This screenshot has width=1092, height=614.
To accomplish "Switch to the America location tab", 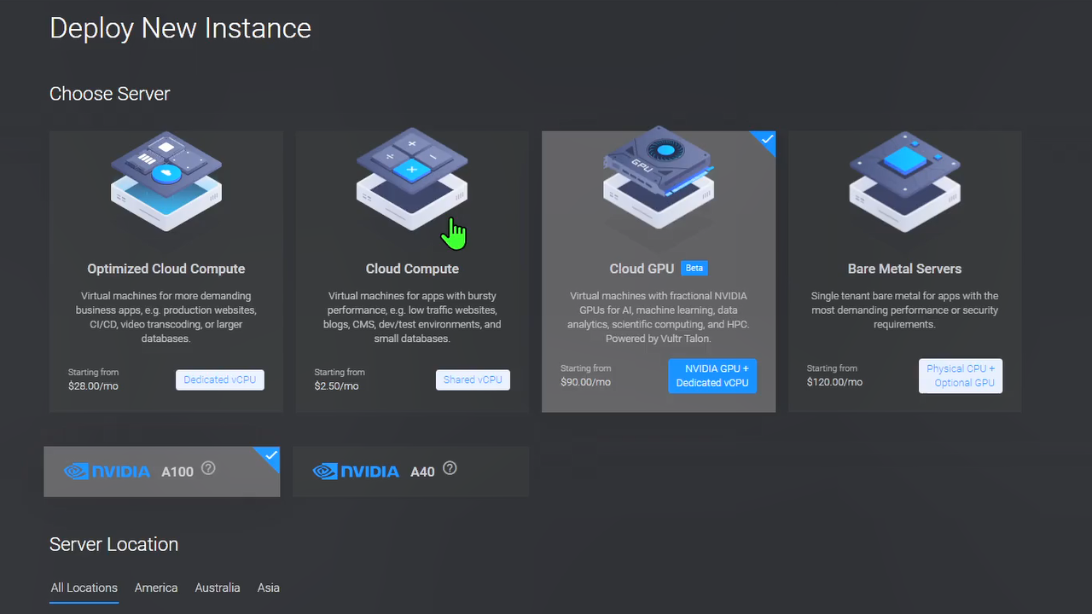I will pos(156,588).
